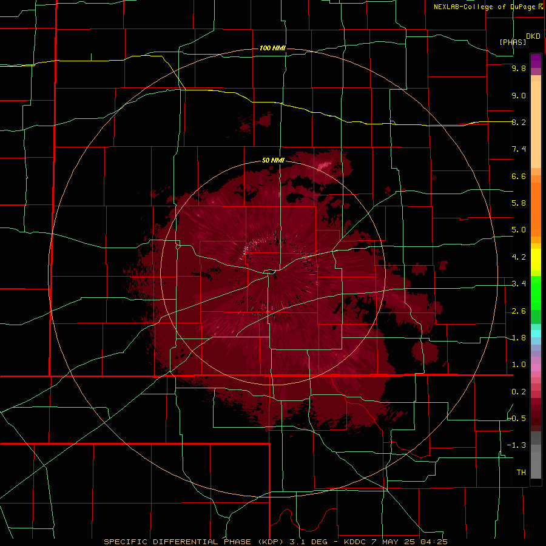Viewport: 546px width, 546px height.
Task: Click the -0.5 scale value
Action: [x=517, y=419]
